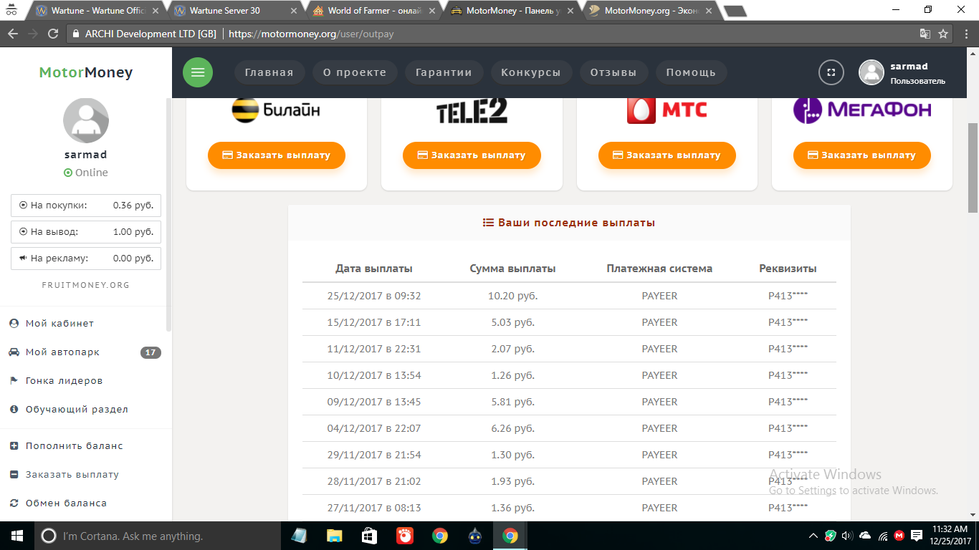Click the 5.81 руб. payout amount
This screenshot has height=550, width=979.
click(x=512, y=402)
